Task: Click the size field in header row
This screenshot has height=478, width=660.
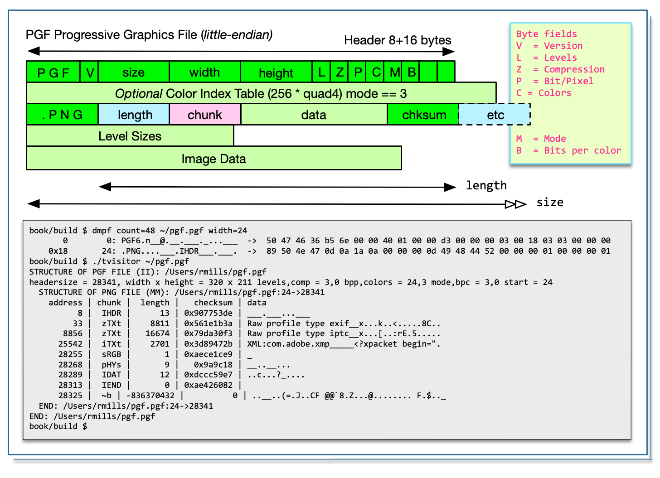Action: (133, 72)
